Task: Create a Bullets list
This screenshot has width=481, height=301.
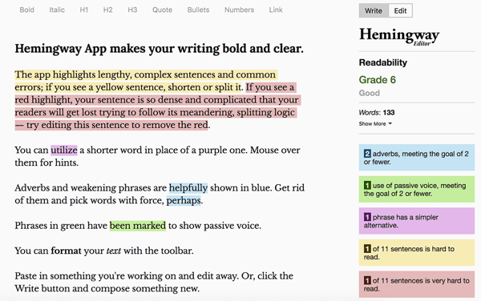Action: [198, 10]
